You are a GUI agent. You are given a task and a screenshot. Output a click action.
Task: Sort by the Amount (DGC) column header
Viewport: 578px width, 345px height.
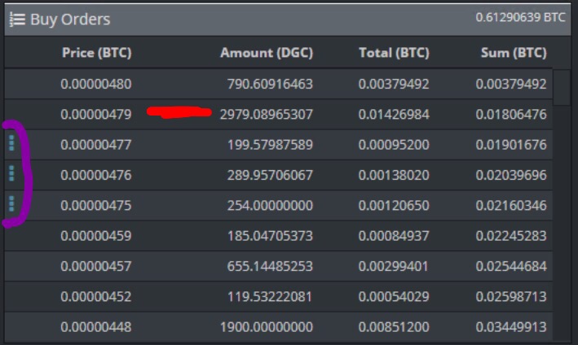pyautogui.click(x=267, y=53)
